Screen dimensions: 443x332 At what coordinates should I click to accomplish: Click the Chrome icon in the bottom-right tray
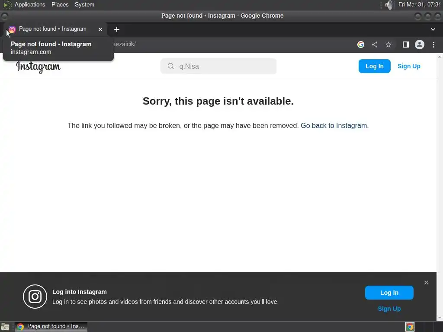point(410,327)
